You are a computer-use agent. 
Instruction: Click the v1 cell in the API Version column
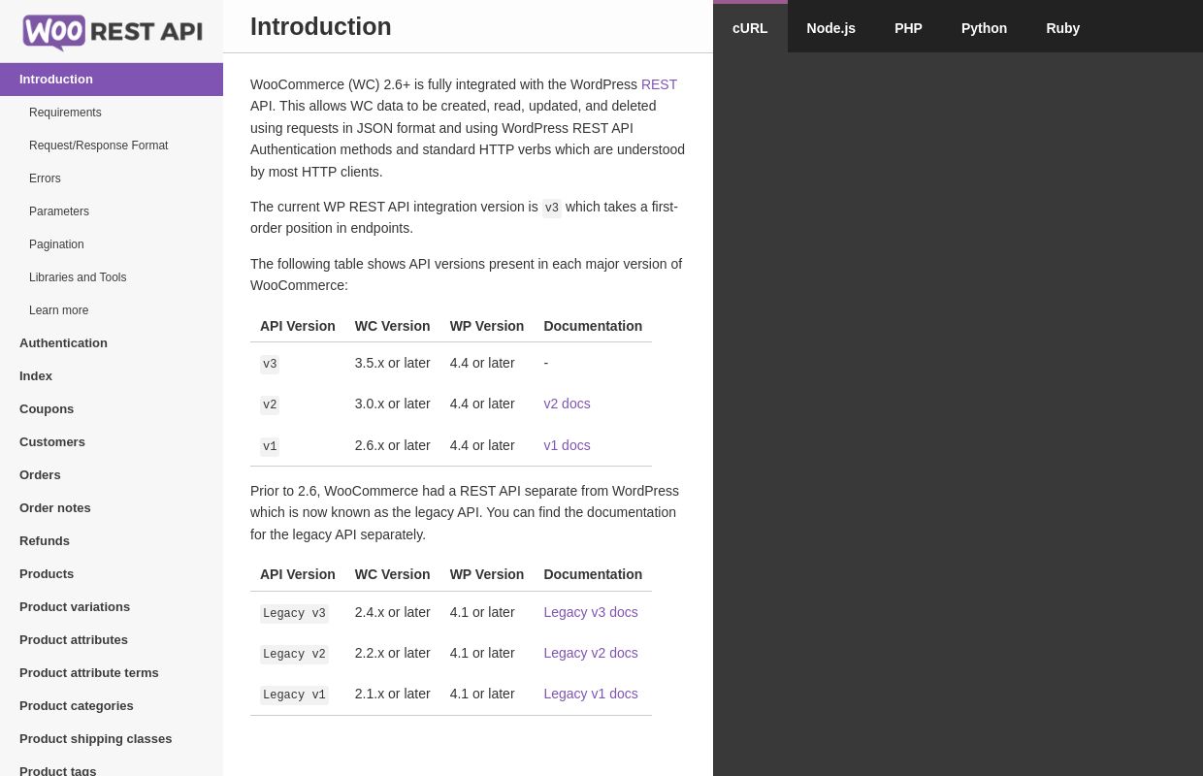(x=270, y=447)
